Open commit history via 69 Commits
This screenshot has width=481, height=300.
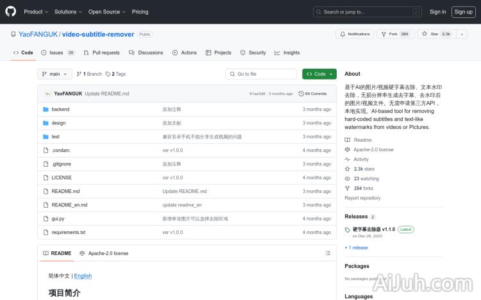[316, 94]
